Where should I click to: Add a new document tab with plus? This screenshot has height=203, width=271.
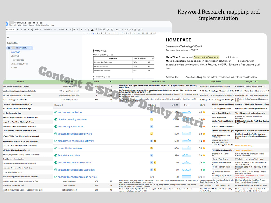(30, 43)
